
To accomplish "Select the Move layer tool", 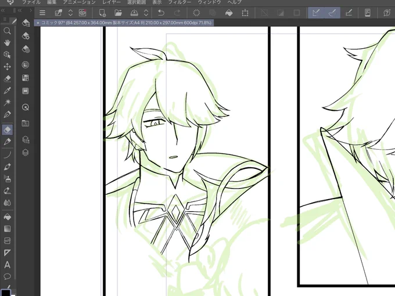I will tap(7, 67).
